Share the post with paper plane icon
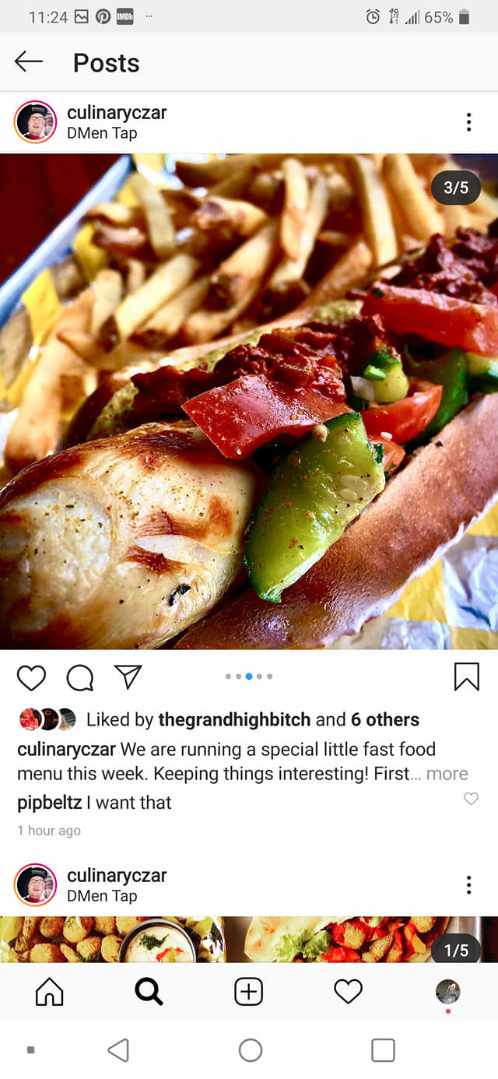Viewport: 498px width, 1079px height. [128, 677]
